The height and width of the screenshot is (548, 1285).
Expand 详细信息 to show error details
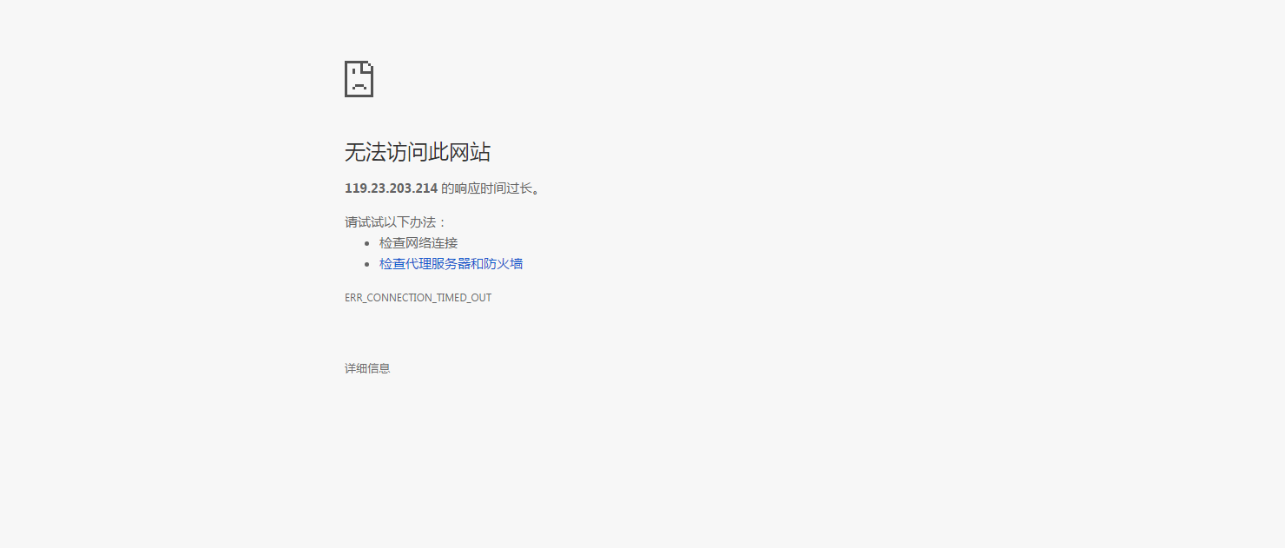point(366,368)
